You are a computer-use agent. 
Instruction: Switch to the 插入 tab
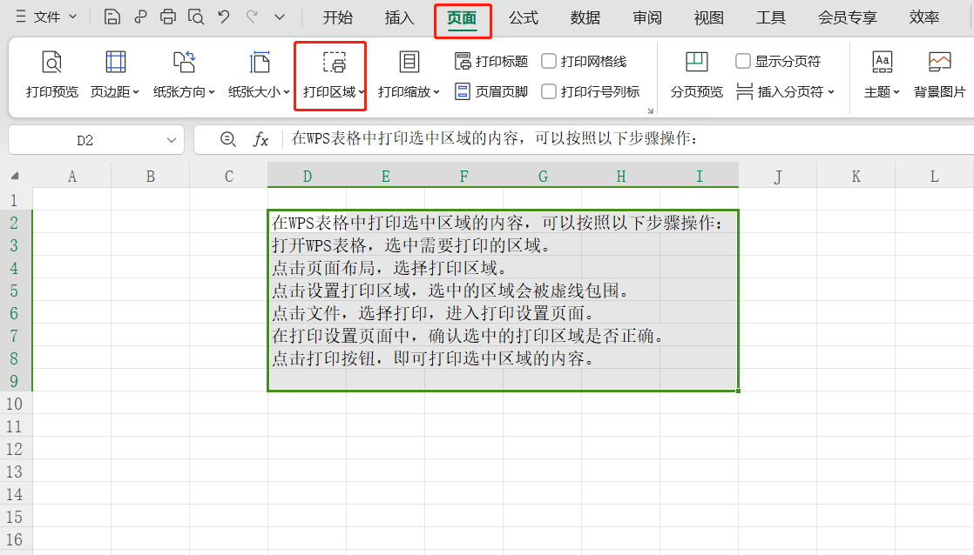tap(399, 17)
